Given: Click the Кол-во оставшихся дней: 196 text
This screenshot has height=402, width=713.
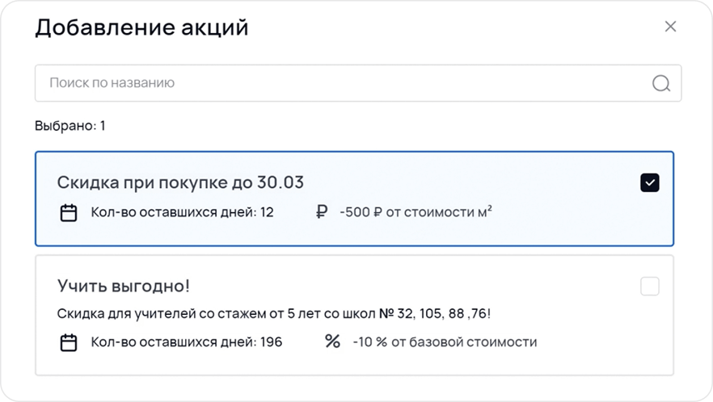Looking at the screenshot, I should 186,342.
